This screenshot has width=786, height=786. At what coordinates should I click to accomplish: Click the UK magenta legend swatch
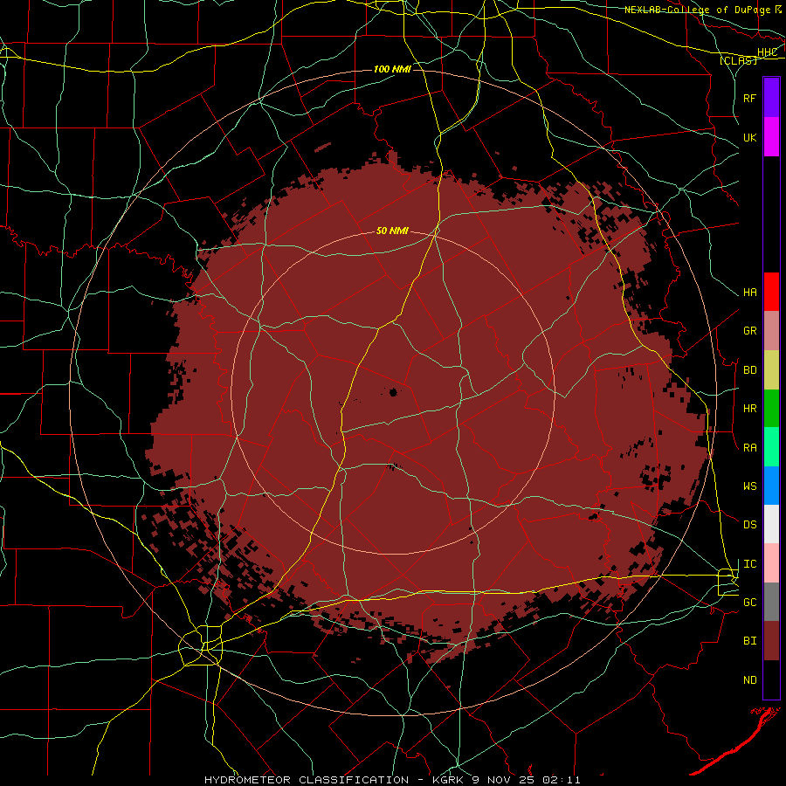pos(771,137)
